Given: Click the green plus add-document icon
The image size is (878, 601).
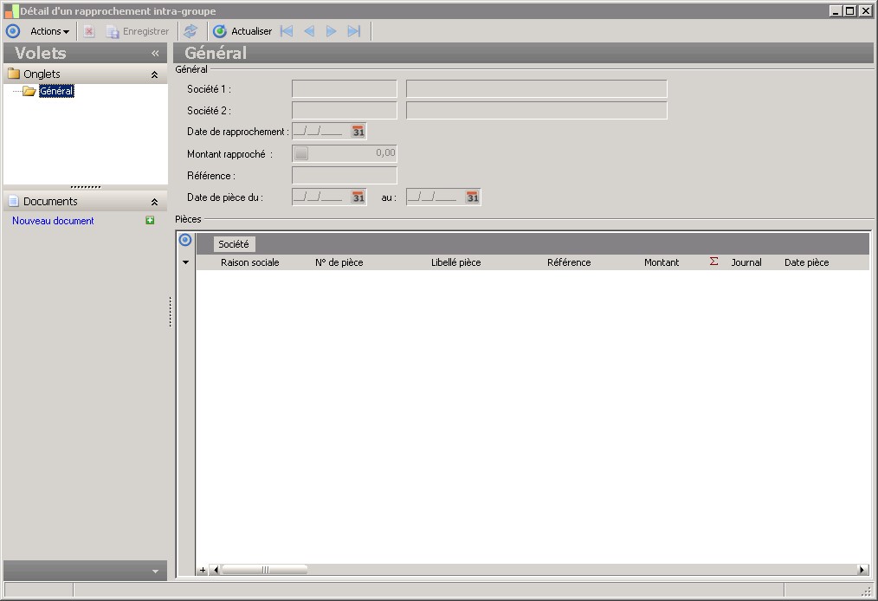Looking at the screenshot, I should tap(150, 220).
